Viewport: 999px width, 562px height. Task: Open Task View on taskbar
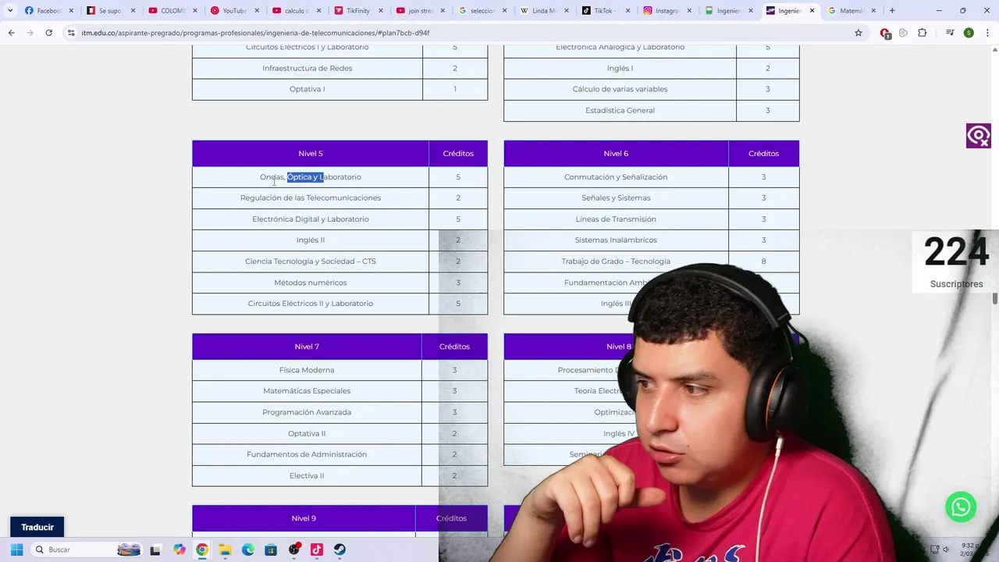[155, 550]
